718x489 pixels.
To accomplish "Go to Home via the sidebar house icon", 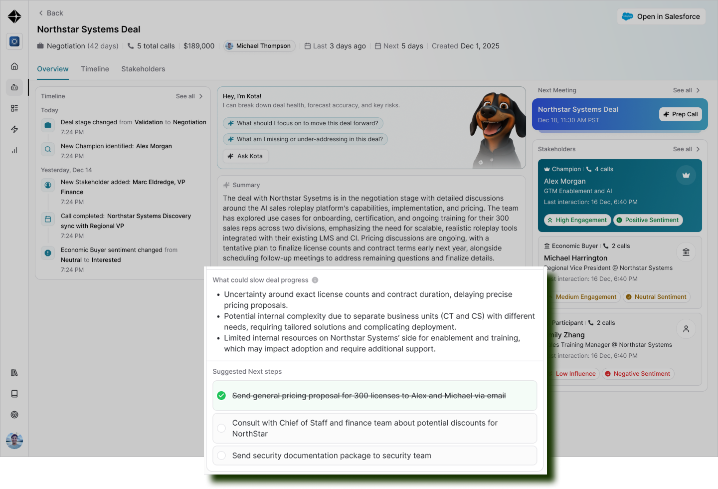I will pos(14,66).
